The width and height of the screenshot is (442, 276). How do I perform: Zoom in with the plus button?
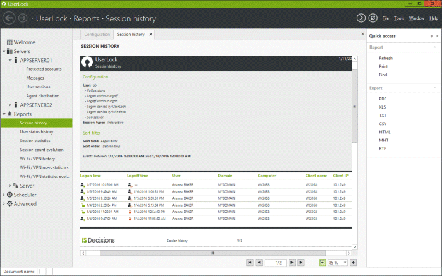coord(353,262)
